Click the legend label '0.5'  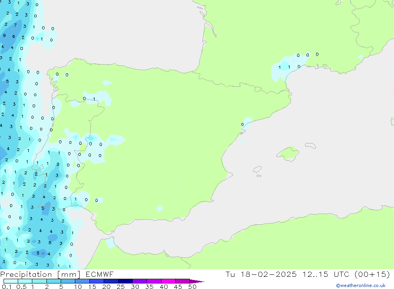pyautogui.click(x=22, y=287)
